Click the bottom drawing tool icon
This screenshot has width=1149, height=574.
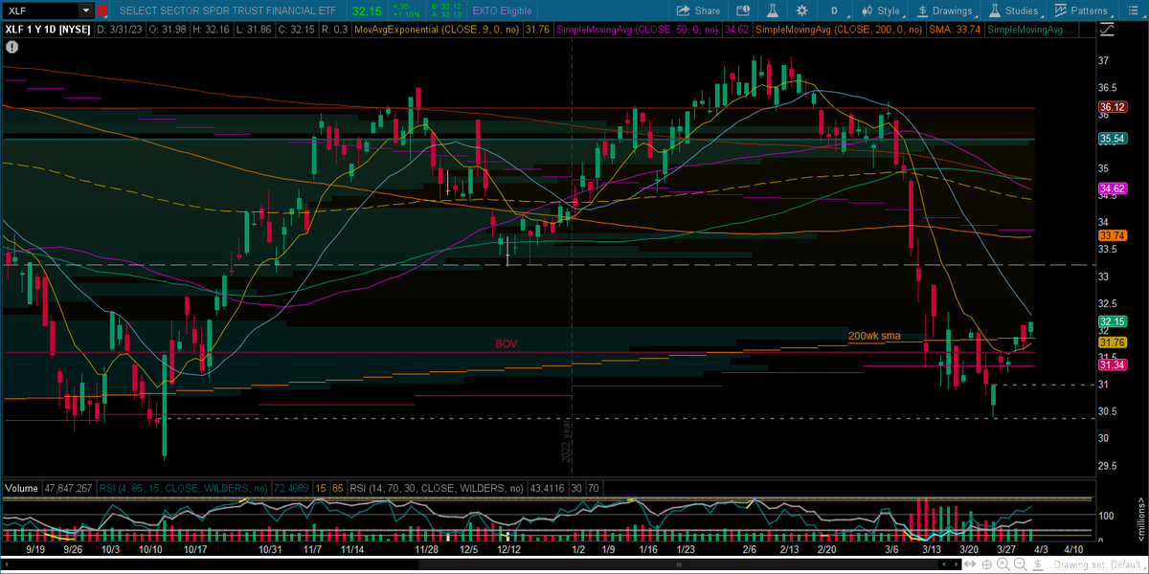point(1038,564)
